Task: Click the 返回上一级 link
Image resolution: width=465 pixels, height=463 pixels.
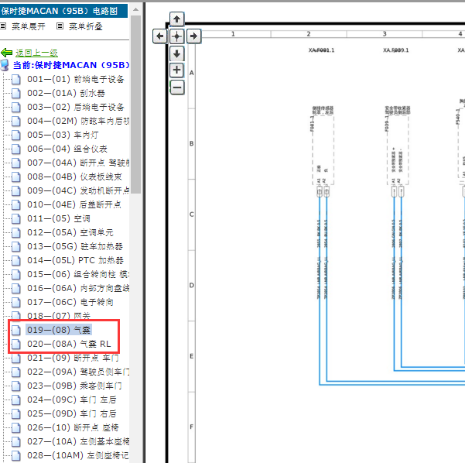Action: [x=36, y=53]
